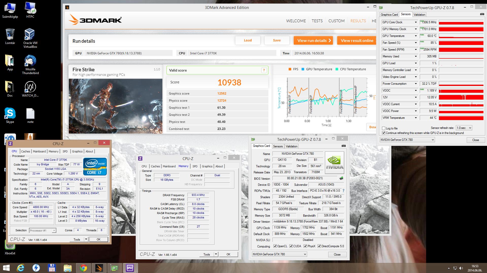
Task: Click the orange FPS legend swatch
Action: [290, 69]
